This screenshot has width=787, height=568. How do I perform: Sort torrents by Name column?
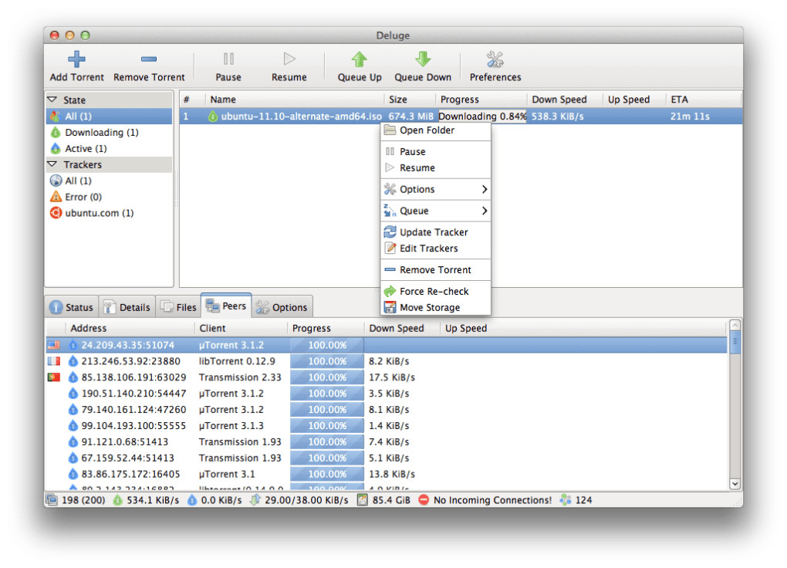[x=294, y=100]
